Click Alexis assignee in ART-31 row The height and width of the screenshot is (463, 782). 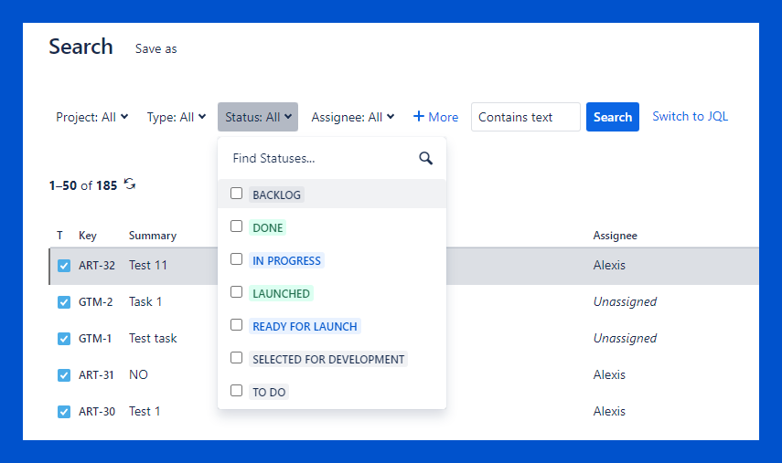[x=609, y=375]
